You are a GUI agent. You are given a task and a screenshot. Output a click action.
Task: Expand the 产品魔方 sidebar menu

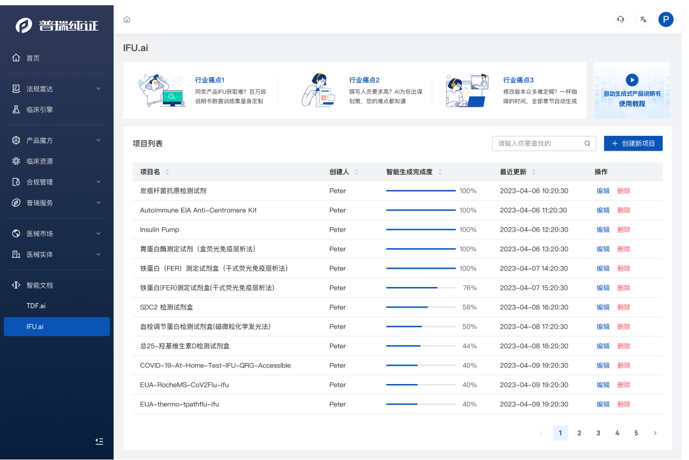98,140
